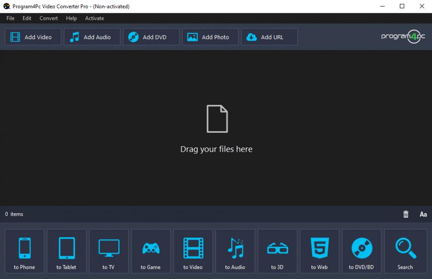Click the blank file drop area icon

[x=217, y=119]
